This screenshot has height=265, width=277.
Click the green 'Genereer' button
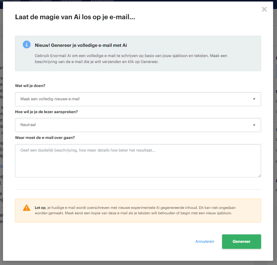point(242,242)
